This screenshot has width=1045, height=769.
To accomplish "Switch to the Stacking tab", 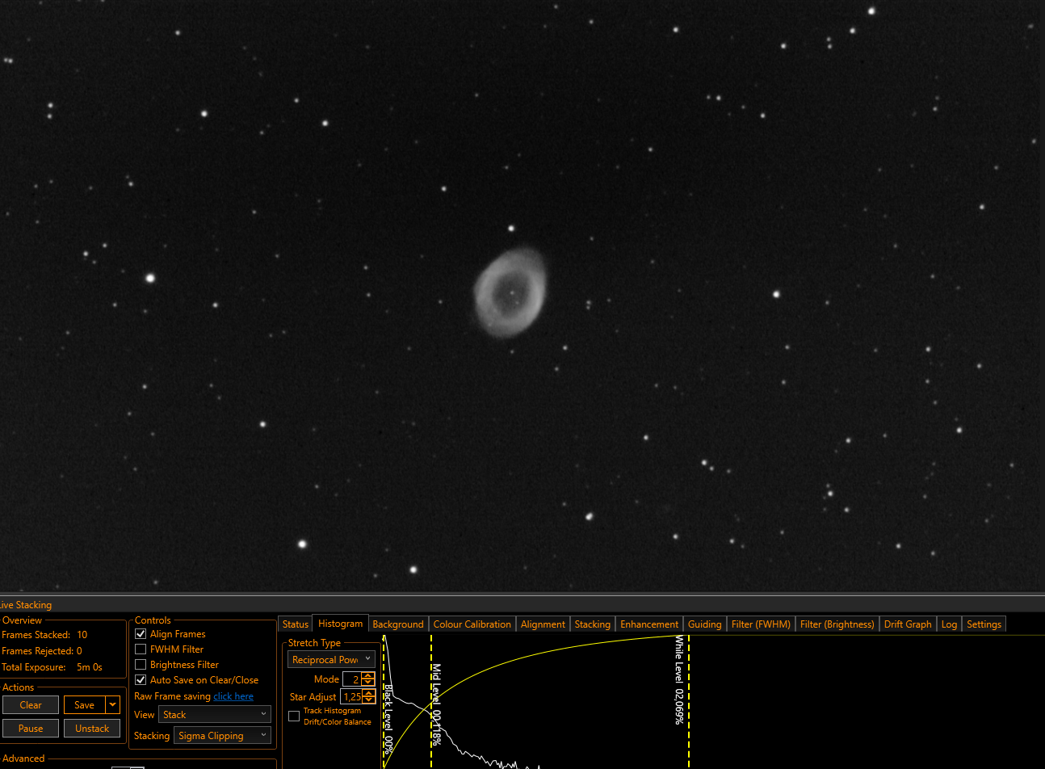I will [x=593, y=624].
